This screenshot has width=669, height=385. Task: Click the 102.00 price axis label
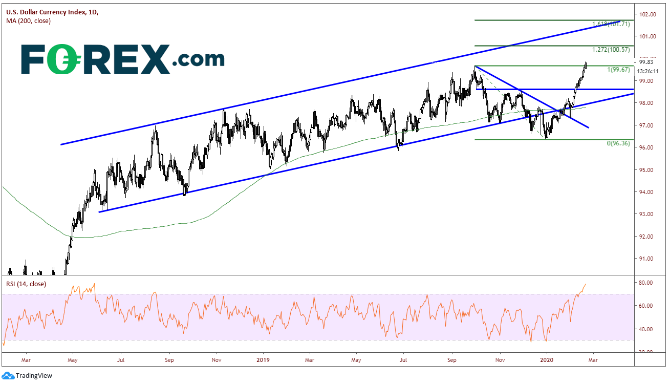pyautogui.click(x=646, y=14)
